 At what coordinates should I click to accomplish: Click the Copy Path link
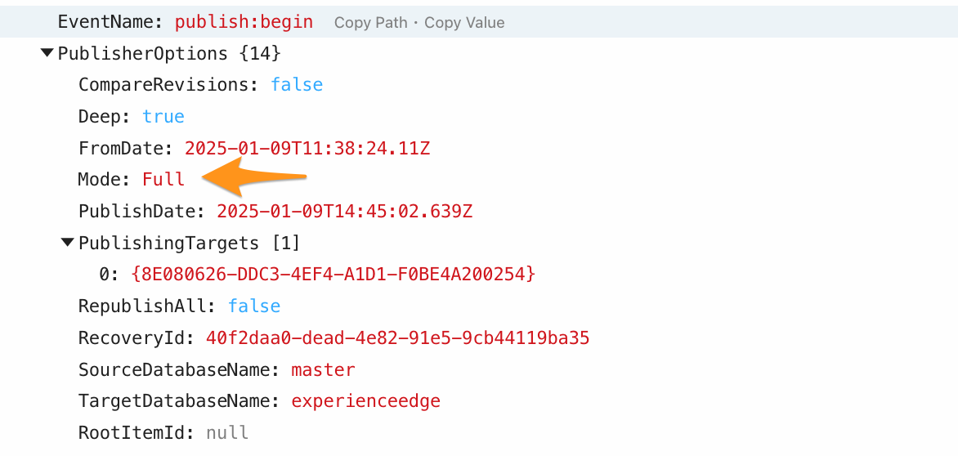(x=370, y=23)
